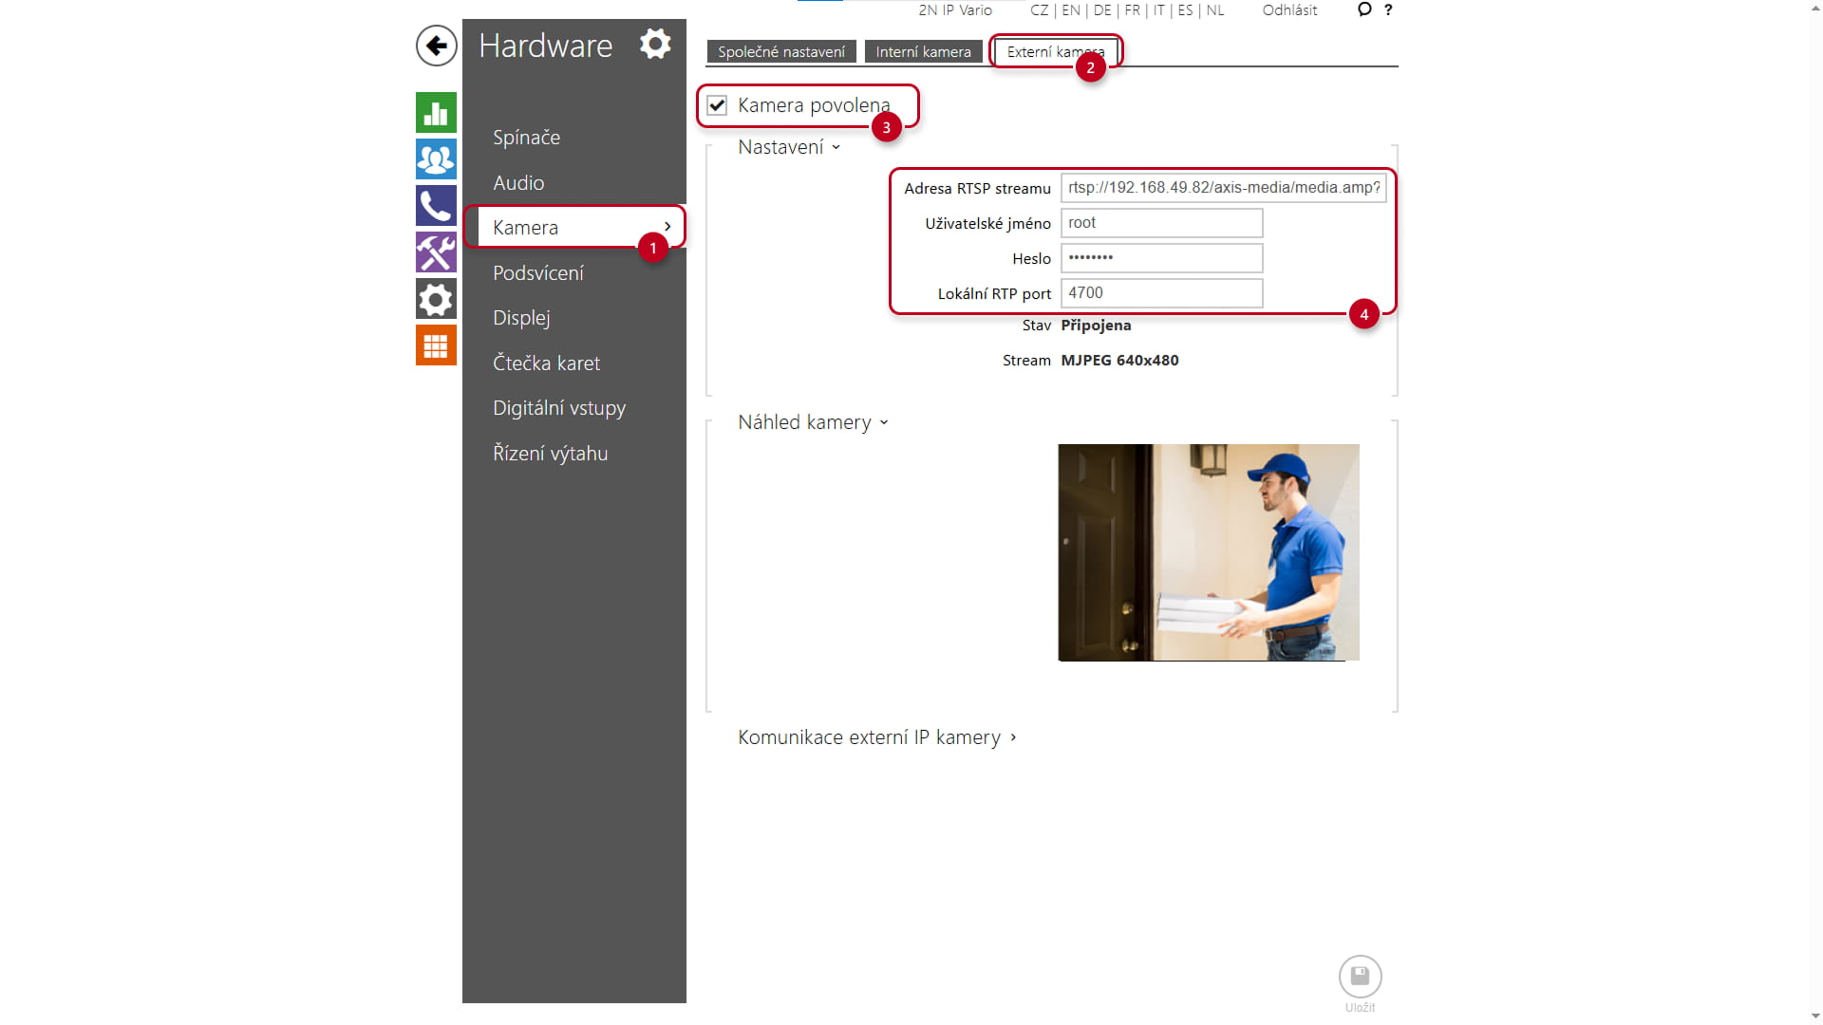Click the Uživatelské jméno field
The width and height of the screenshot is (1823, 1025).
(x=1161, y=223)
